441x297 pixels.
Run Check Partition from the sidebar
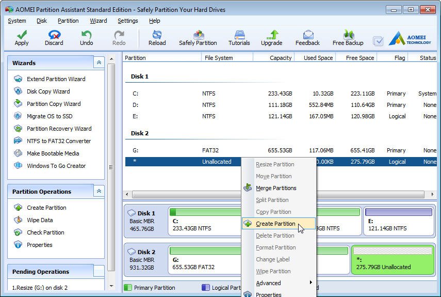point(39,232)
